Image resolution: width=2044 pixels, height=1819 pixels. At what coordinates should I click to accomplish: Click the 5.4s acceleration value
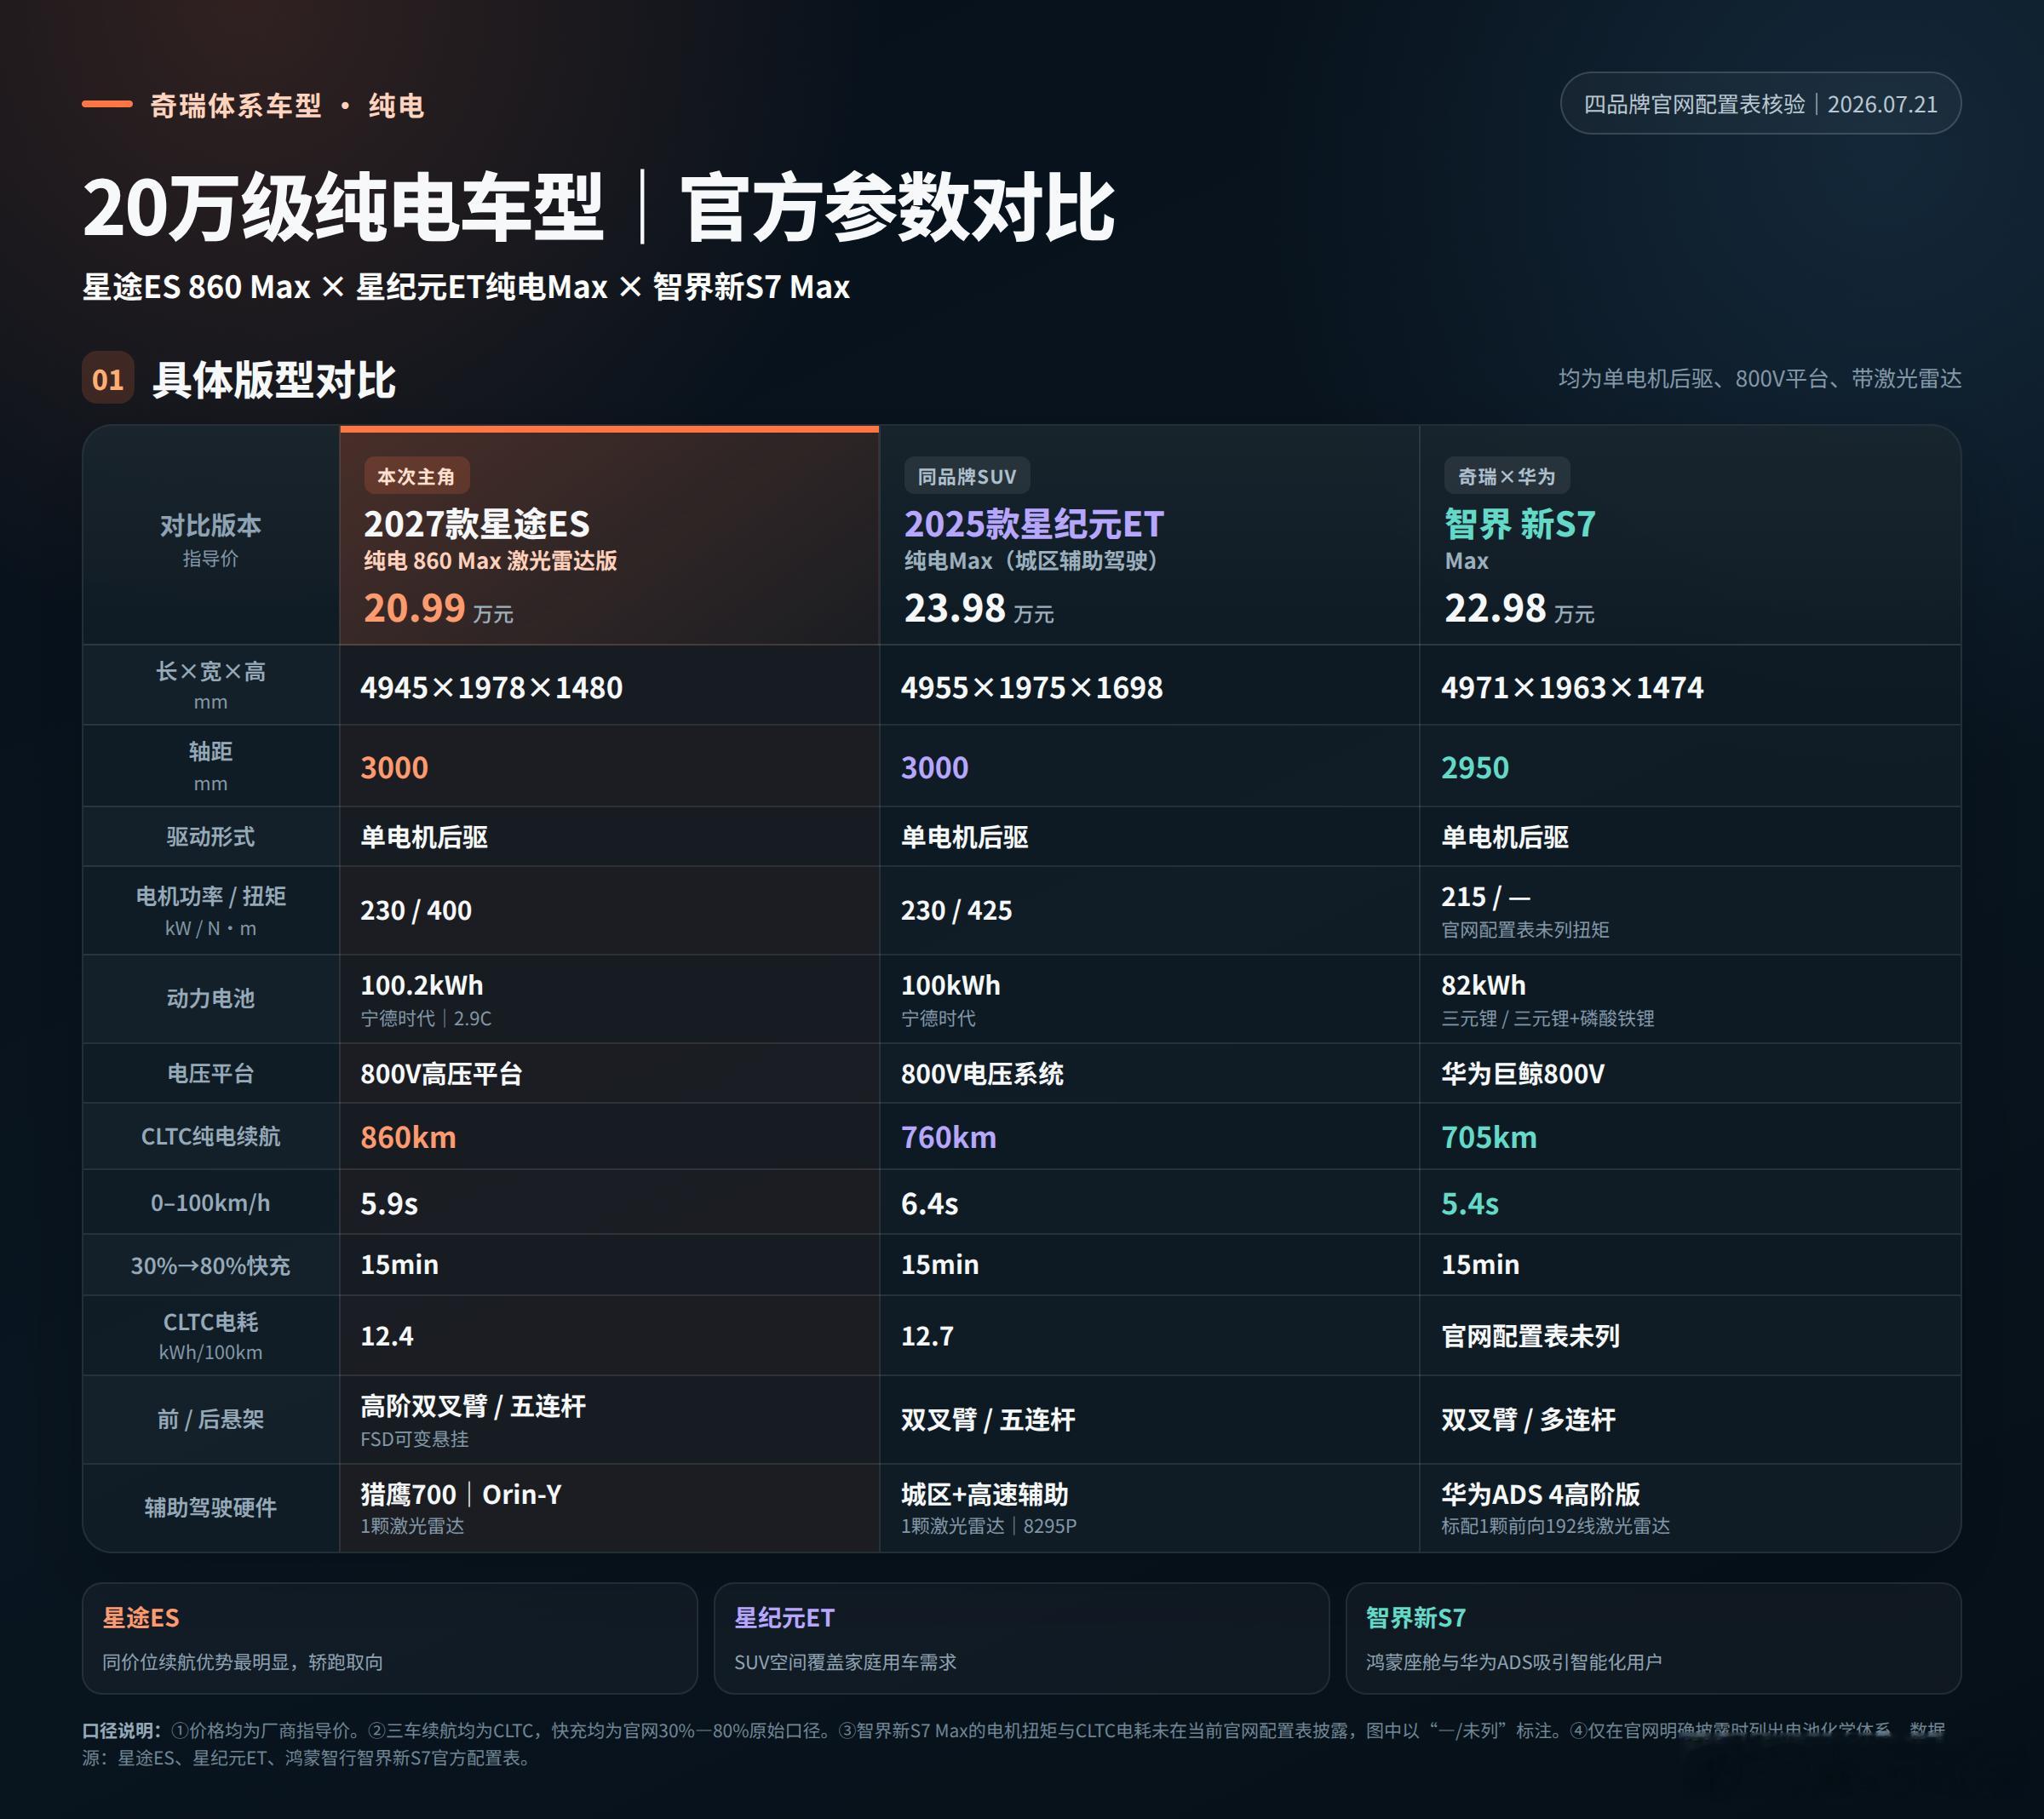coord(1470,1203)
